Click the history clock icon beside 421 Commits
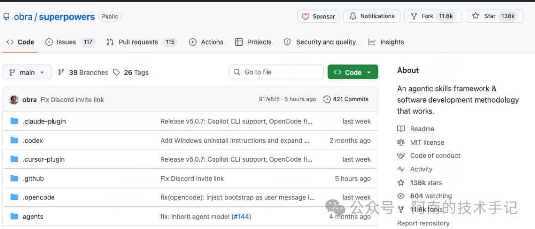The width and height of the screenshot is (535, 229). [327, 99]
